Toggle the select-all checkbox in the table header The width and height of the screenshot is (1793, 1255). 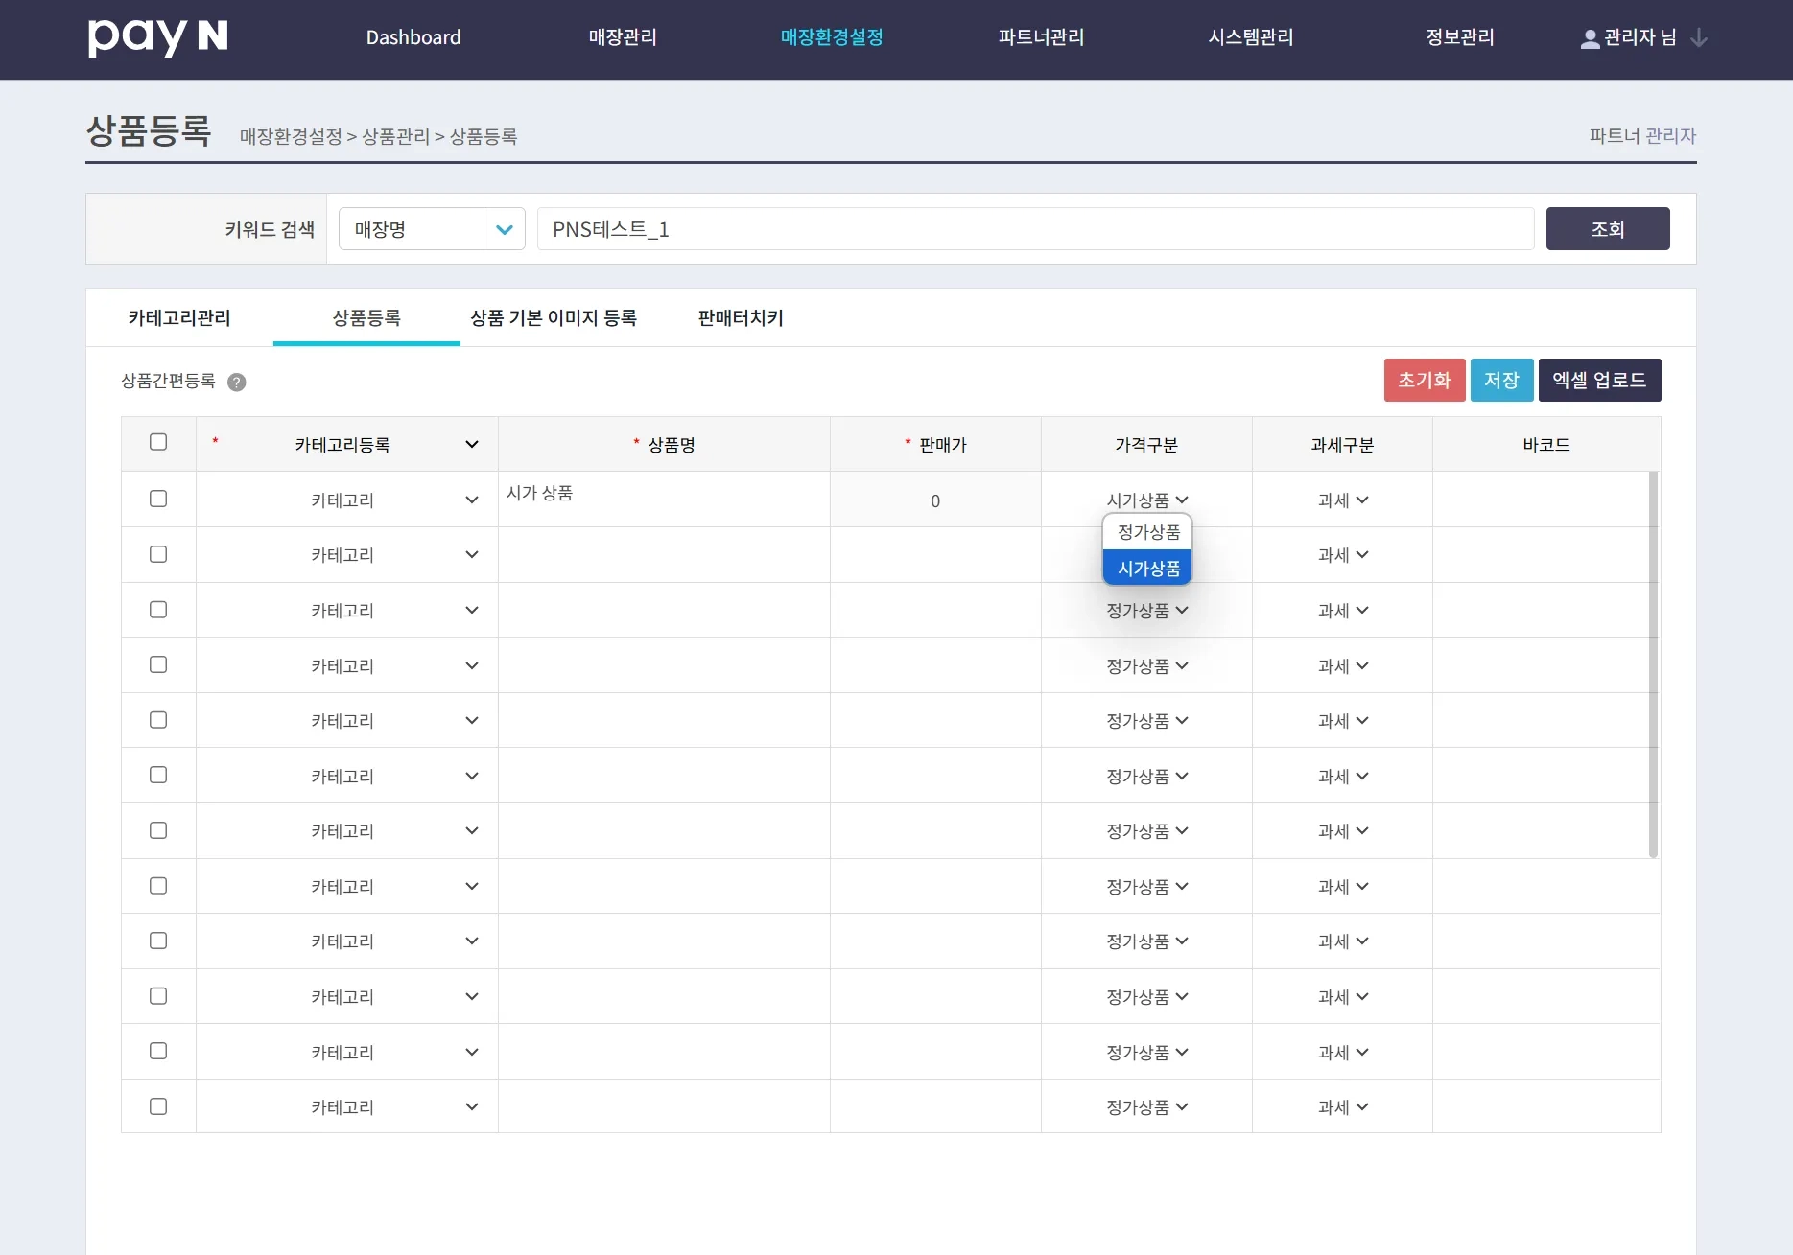(158, 442)
